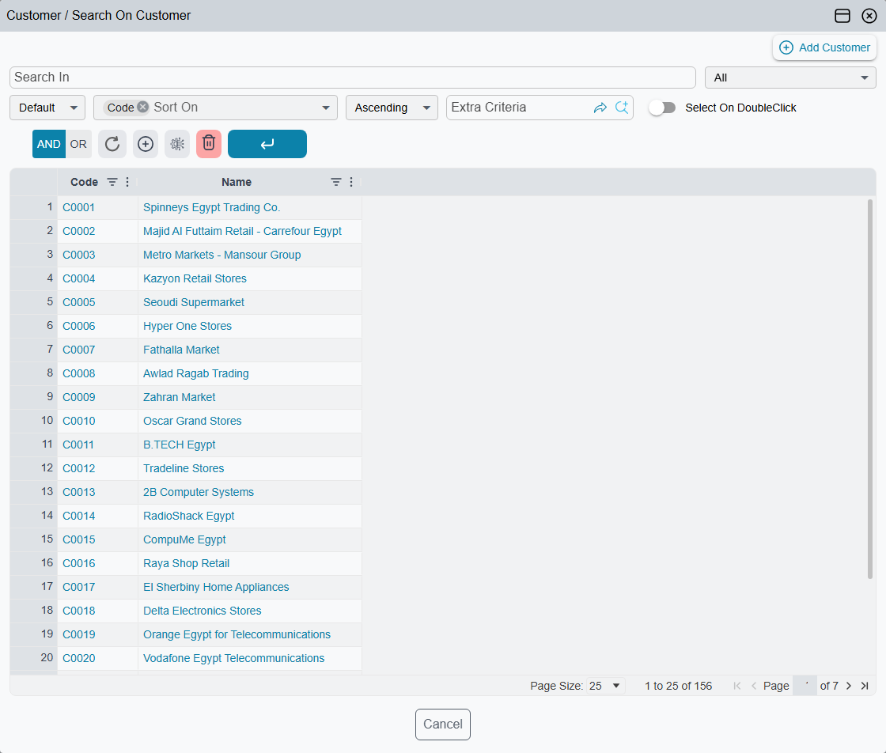886x753 pixels.
Task: Select the OR operator
Action: coord(78,144)
